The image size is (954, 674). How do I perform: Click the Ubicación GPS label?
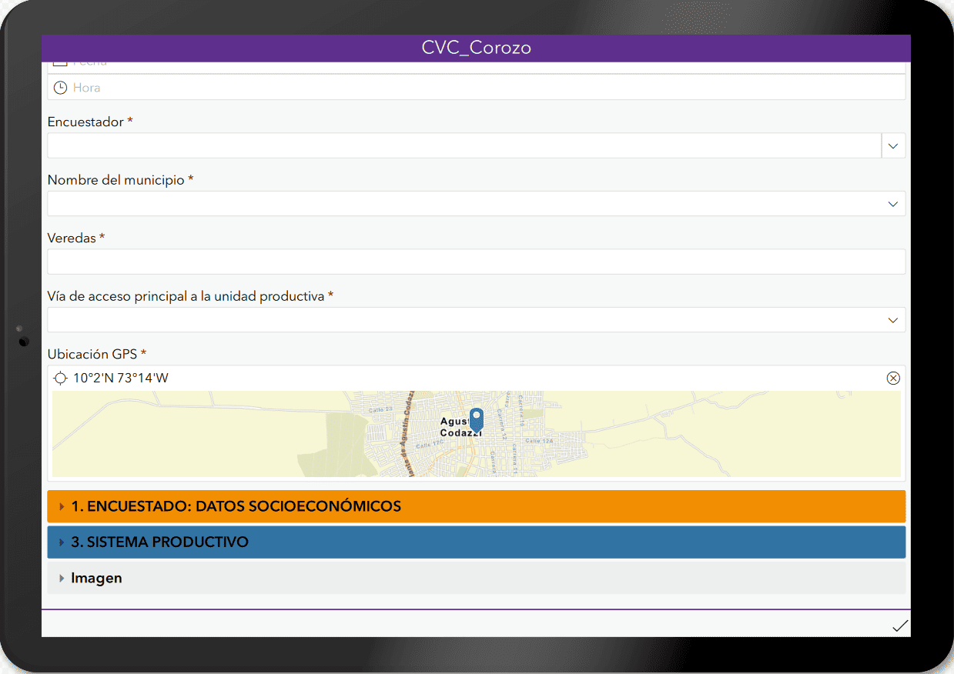pos(92,354)
